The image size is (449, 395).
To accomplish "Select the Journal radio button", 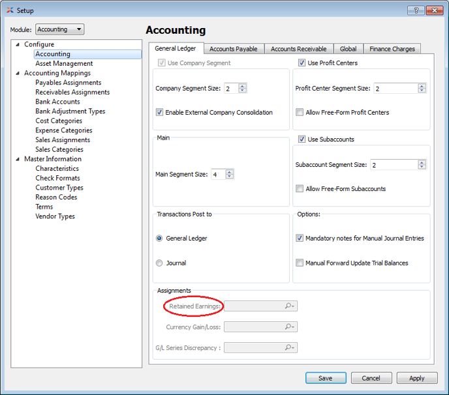I will [160, 263].
